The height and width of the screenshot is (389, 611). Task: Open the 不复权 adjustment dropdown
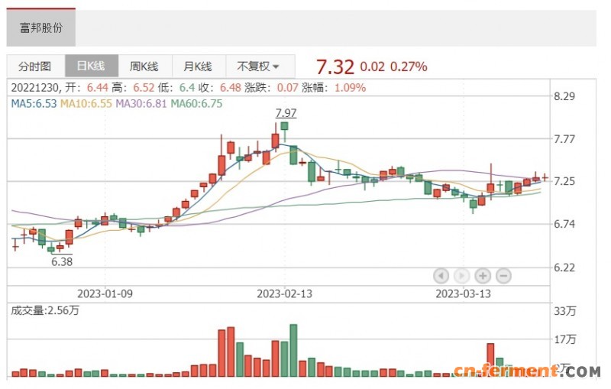(x=257, y=66)
